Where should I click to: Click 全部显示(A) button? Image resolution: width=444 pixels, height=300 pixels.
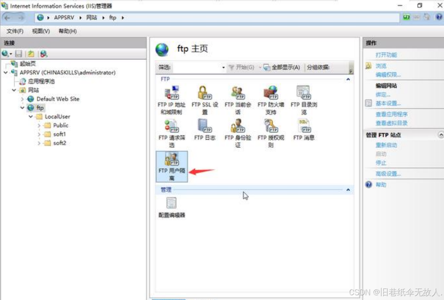(x=282, y=67)
